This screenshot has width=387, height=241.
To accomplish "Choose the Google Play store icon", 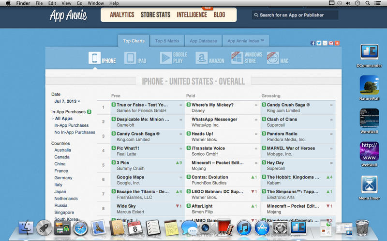I will [165, 58].
